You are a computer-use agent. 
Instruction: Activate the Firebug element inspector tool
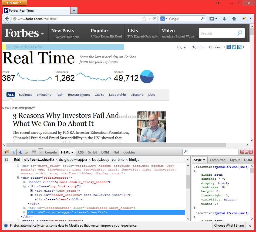[13, 152]
